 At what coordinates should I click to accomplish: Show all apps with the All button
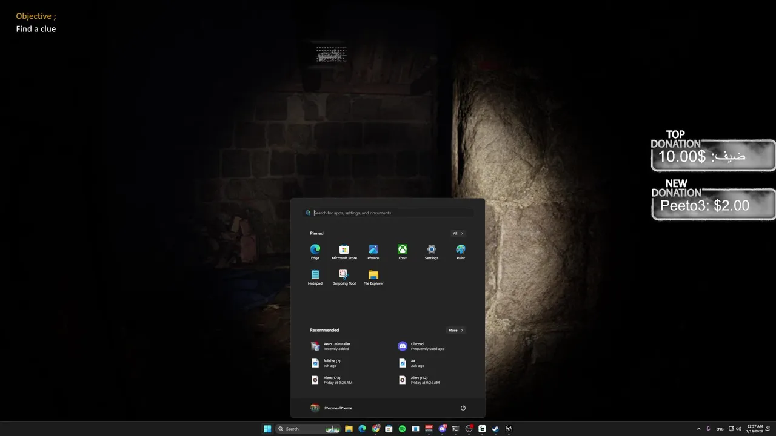(458, 233)
